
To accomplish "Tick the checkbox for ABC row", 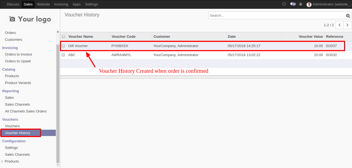I will point(63,55).
